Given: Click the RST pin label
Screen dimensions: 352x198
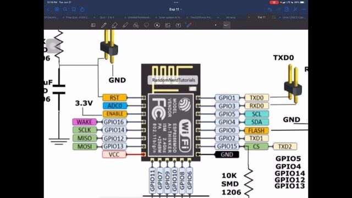Looking at the screenshot, I should tap(114, 98).
